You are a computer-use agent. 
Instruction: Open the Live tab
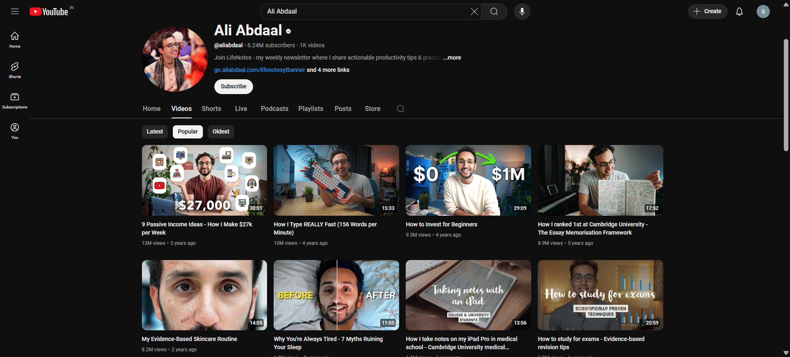point(241,109)
